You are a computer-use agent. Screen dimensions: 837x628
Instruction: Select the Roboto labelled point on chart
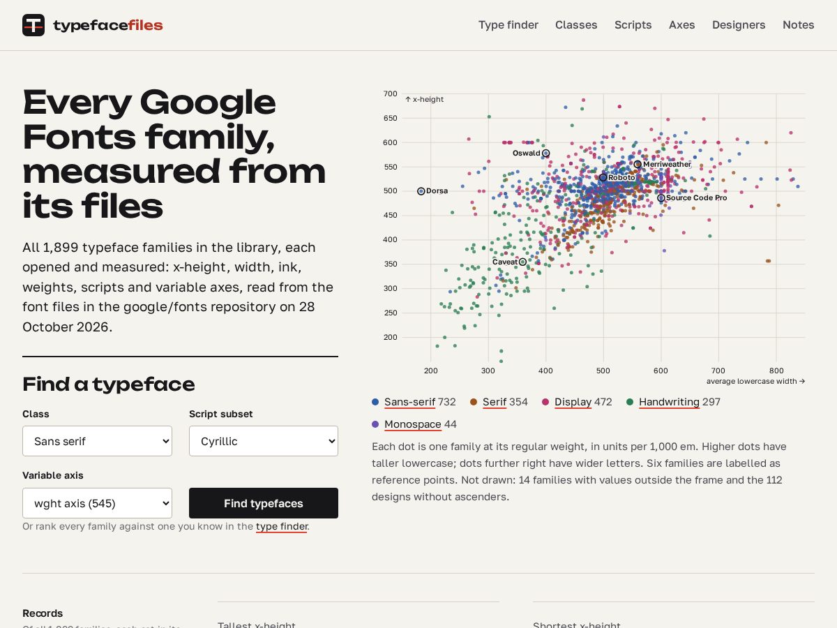pos(603,178)
